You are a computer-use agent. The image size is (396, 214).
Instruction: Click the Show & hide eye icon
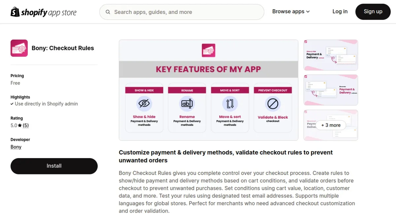pos(144,104)
